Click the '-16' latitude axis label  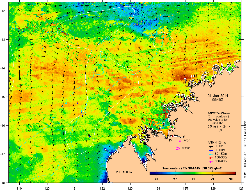point(3,126)
